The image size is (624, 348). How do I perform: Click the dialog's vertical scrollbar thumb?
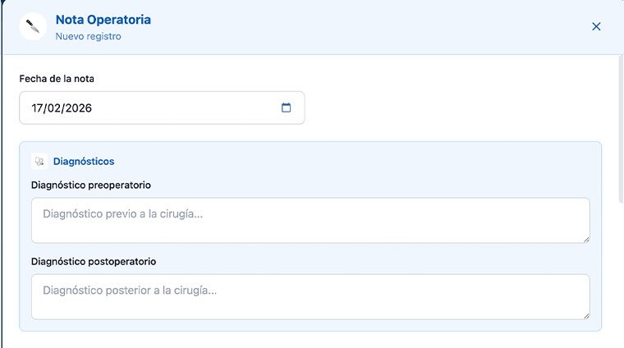pyautogui.click(x=620, y=127)
